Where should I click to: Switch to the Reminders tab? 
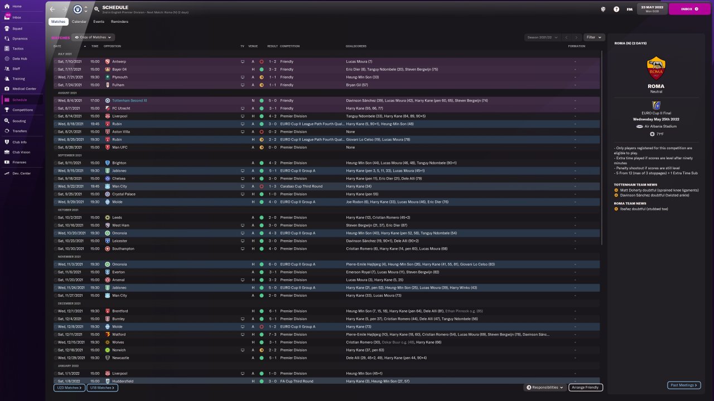coord(119,22)
